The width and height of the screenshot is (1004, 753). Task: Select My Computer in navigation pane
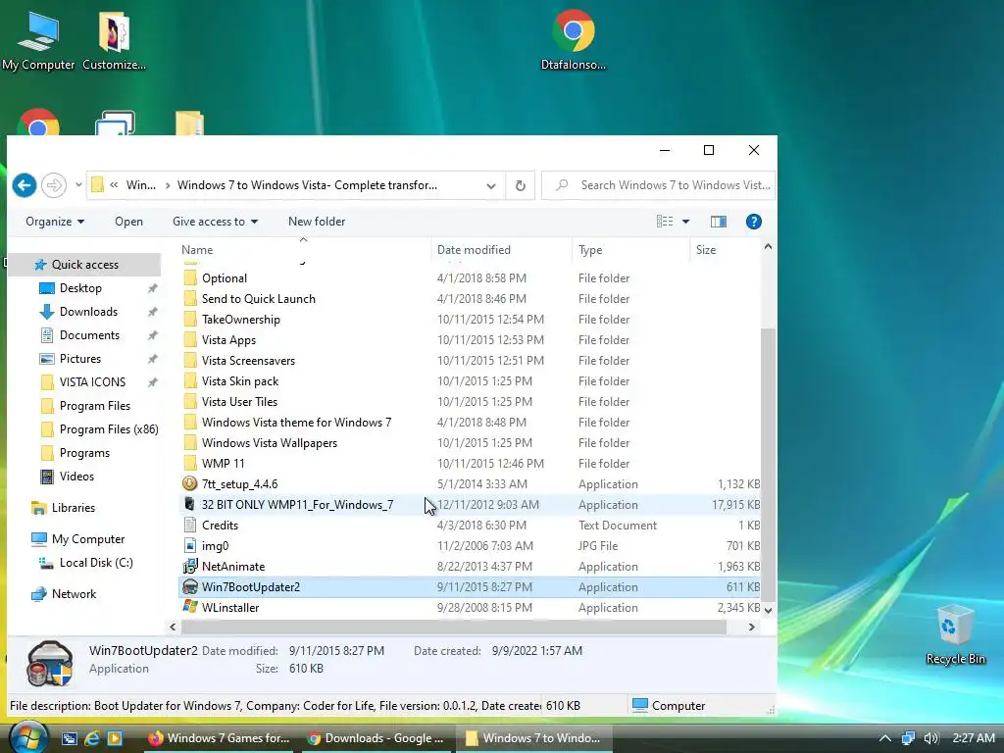point(87,539)
